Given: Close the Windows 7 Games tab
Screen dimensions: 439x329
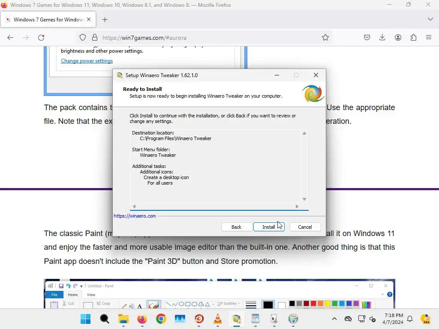Looking at the screenshot, I should (89, 19).
